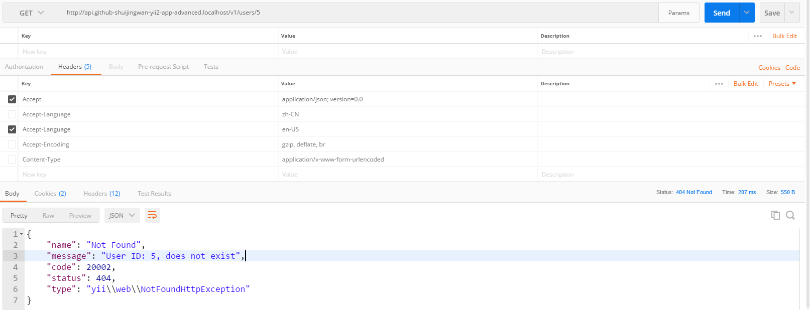Expand the Send button dropdown arrow

(747, 13)
